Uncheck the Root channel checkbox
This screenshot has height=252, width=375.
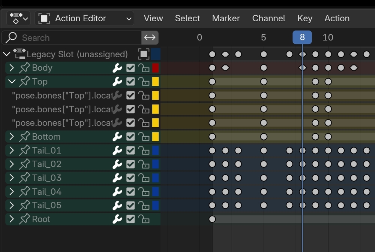[x=130, y=219]
